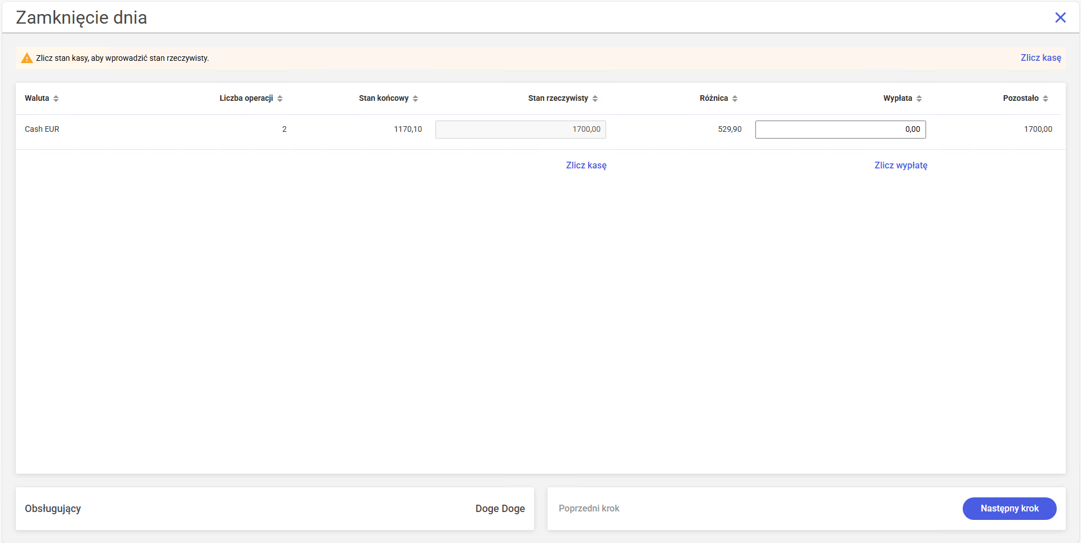The height and width of the screenshot is (543, 1081).
Task: Click the Różnica value 529,90
Action: pos(729,129)
